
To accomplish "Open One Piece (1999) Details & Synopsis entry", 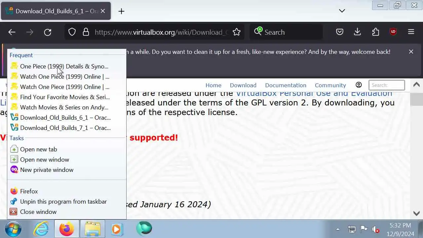I will (x=66, y=66).
